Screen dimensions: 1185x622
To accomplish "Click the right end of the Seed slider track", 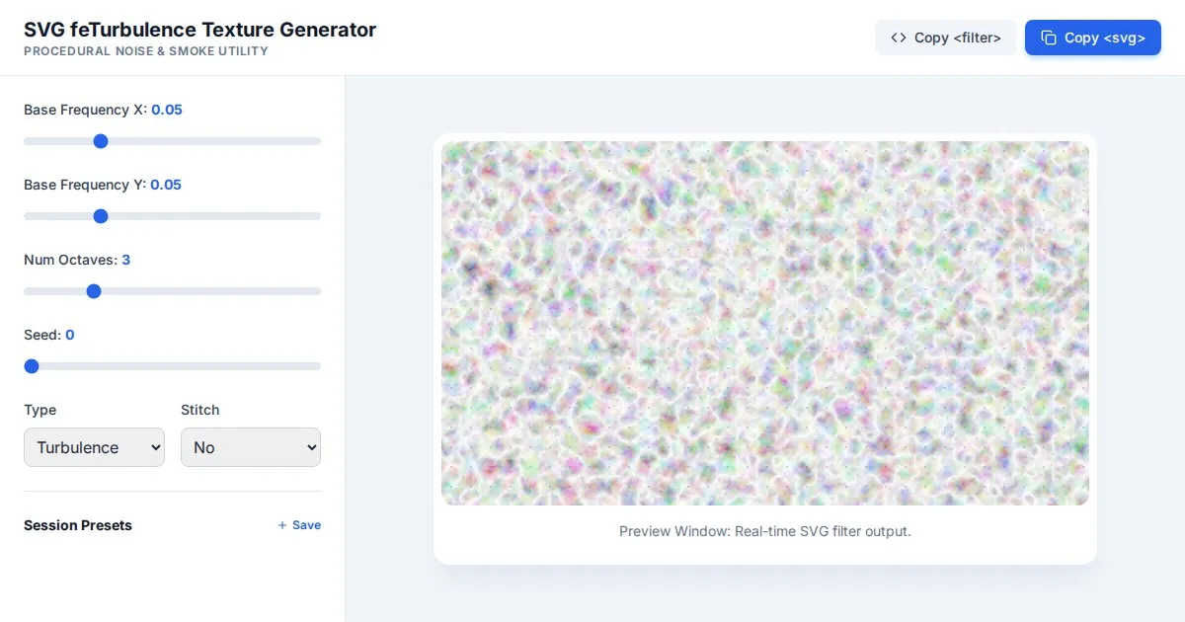I will point(316,366).
